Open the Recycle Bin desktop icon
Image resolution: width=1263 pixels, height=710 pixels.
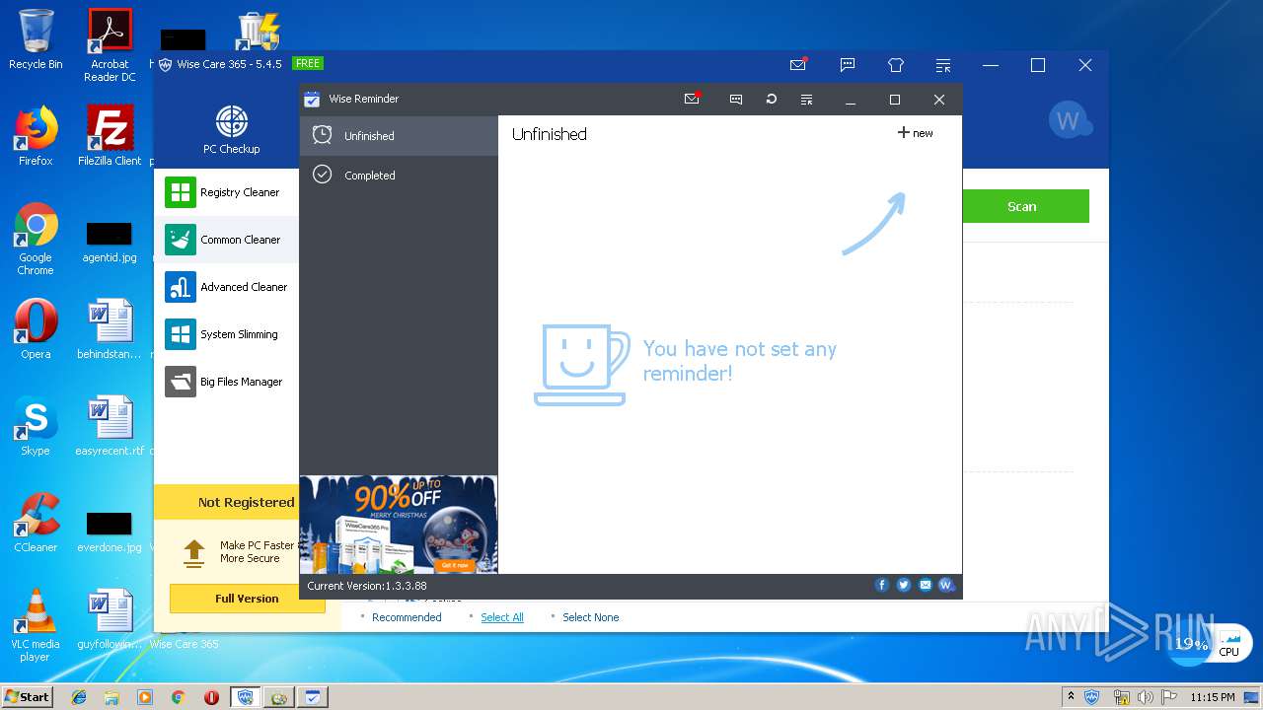[36, 39]
